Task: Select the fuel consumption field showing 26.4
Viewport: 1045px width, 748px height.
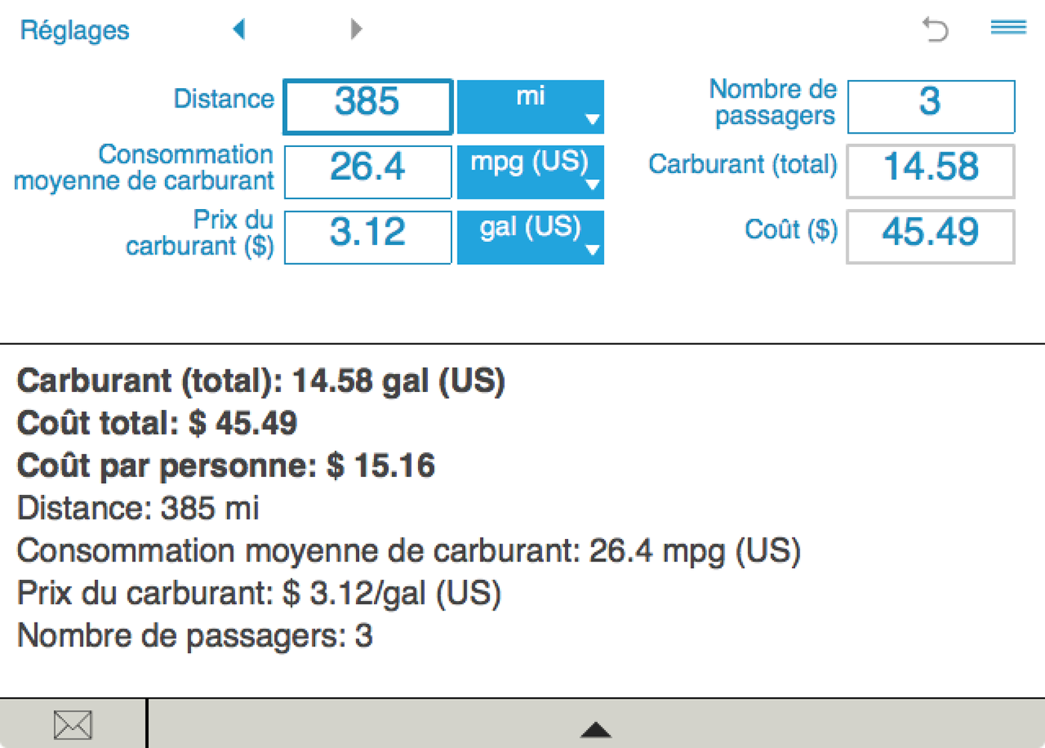Action: point(368,172)
